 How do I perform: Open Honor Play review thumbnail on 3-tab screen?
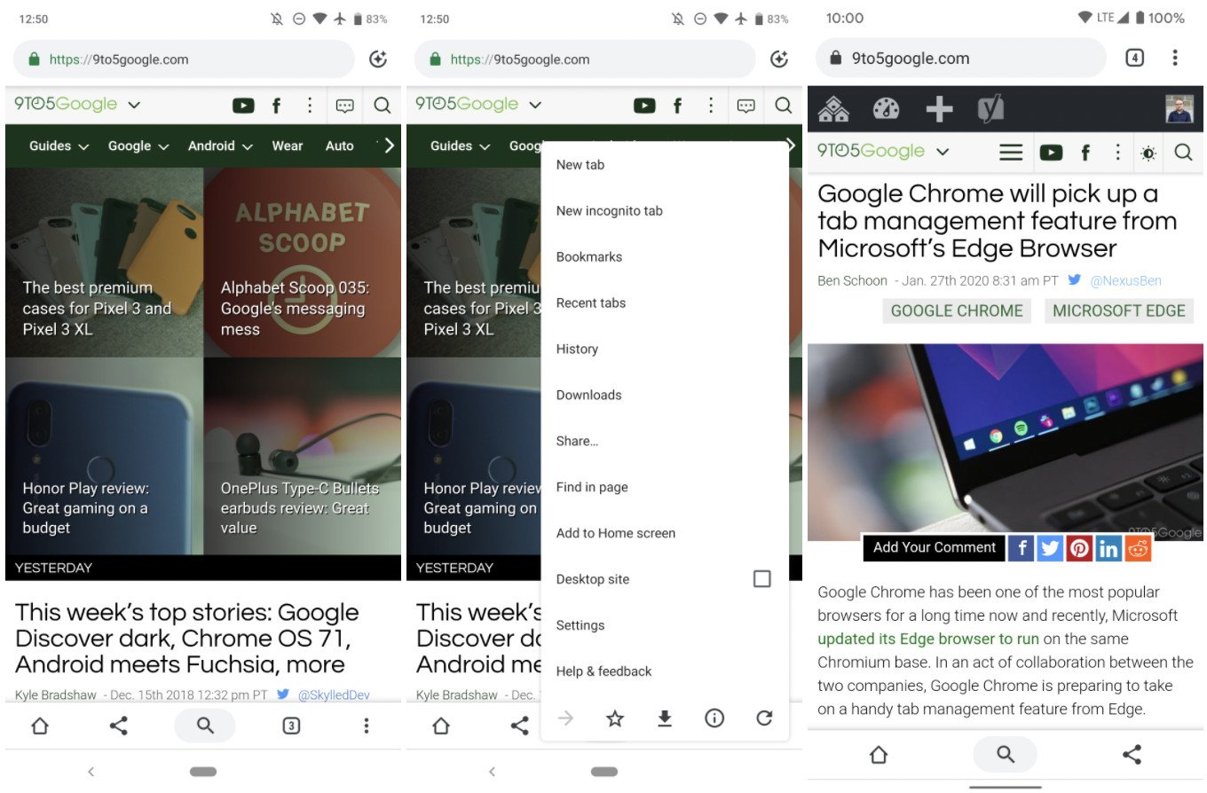tap(104, 456)
